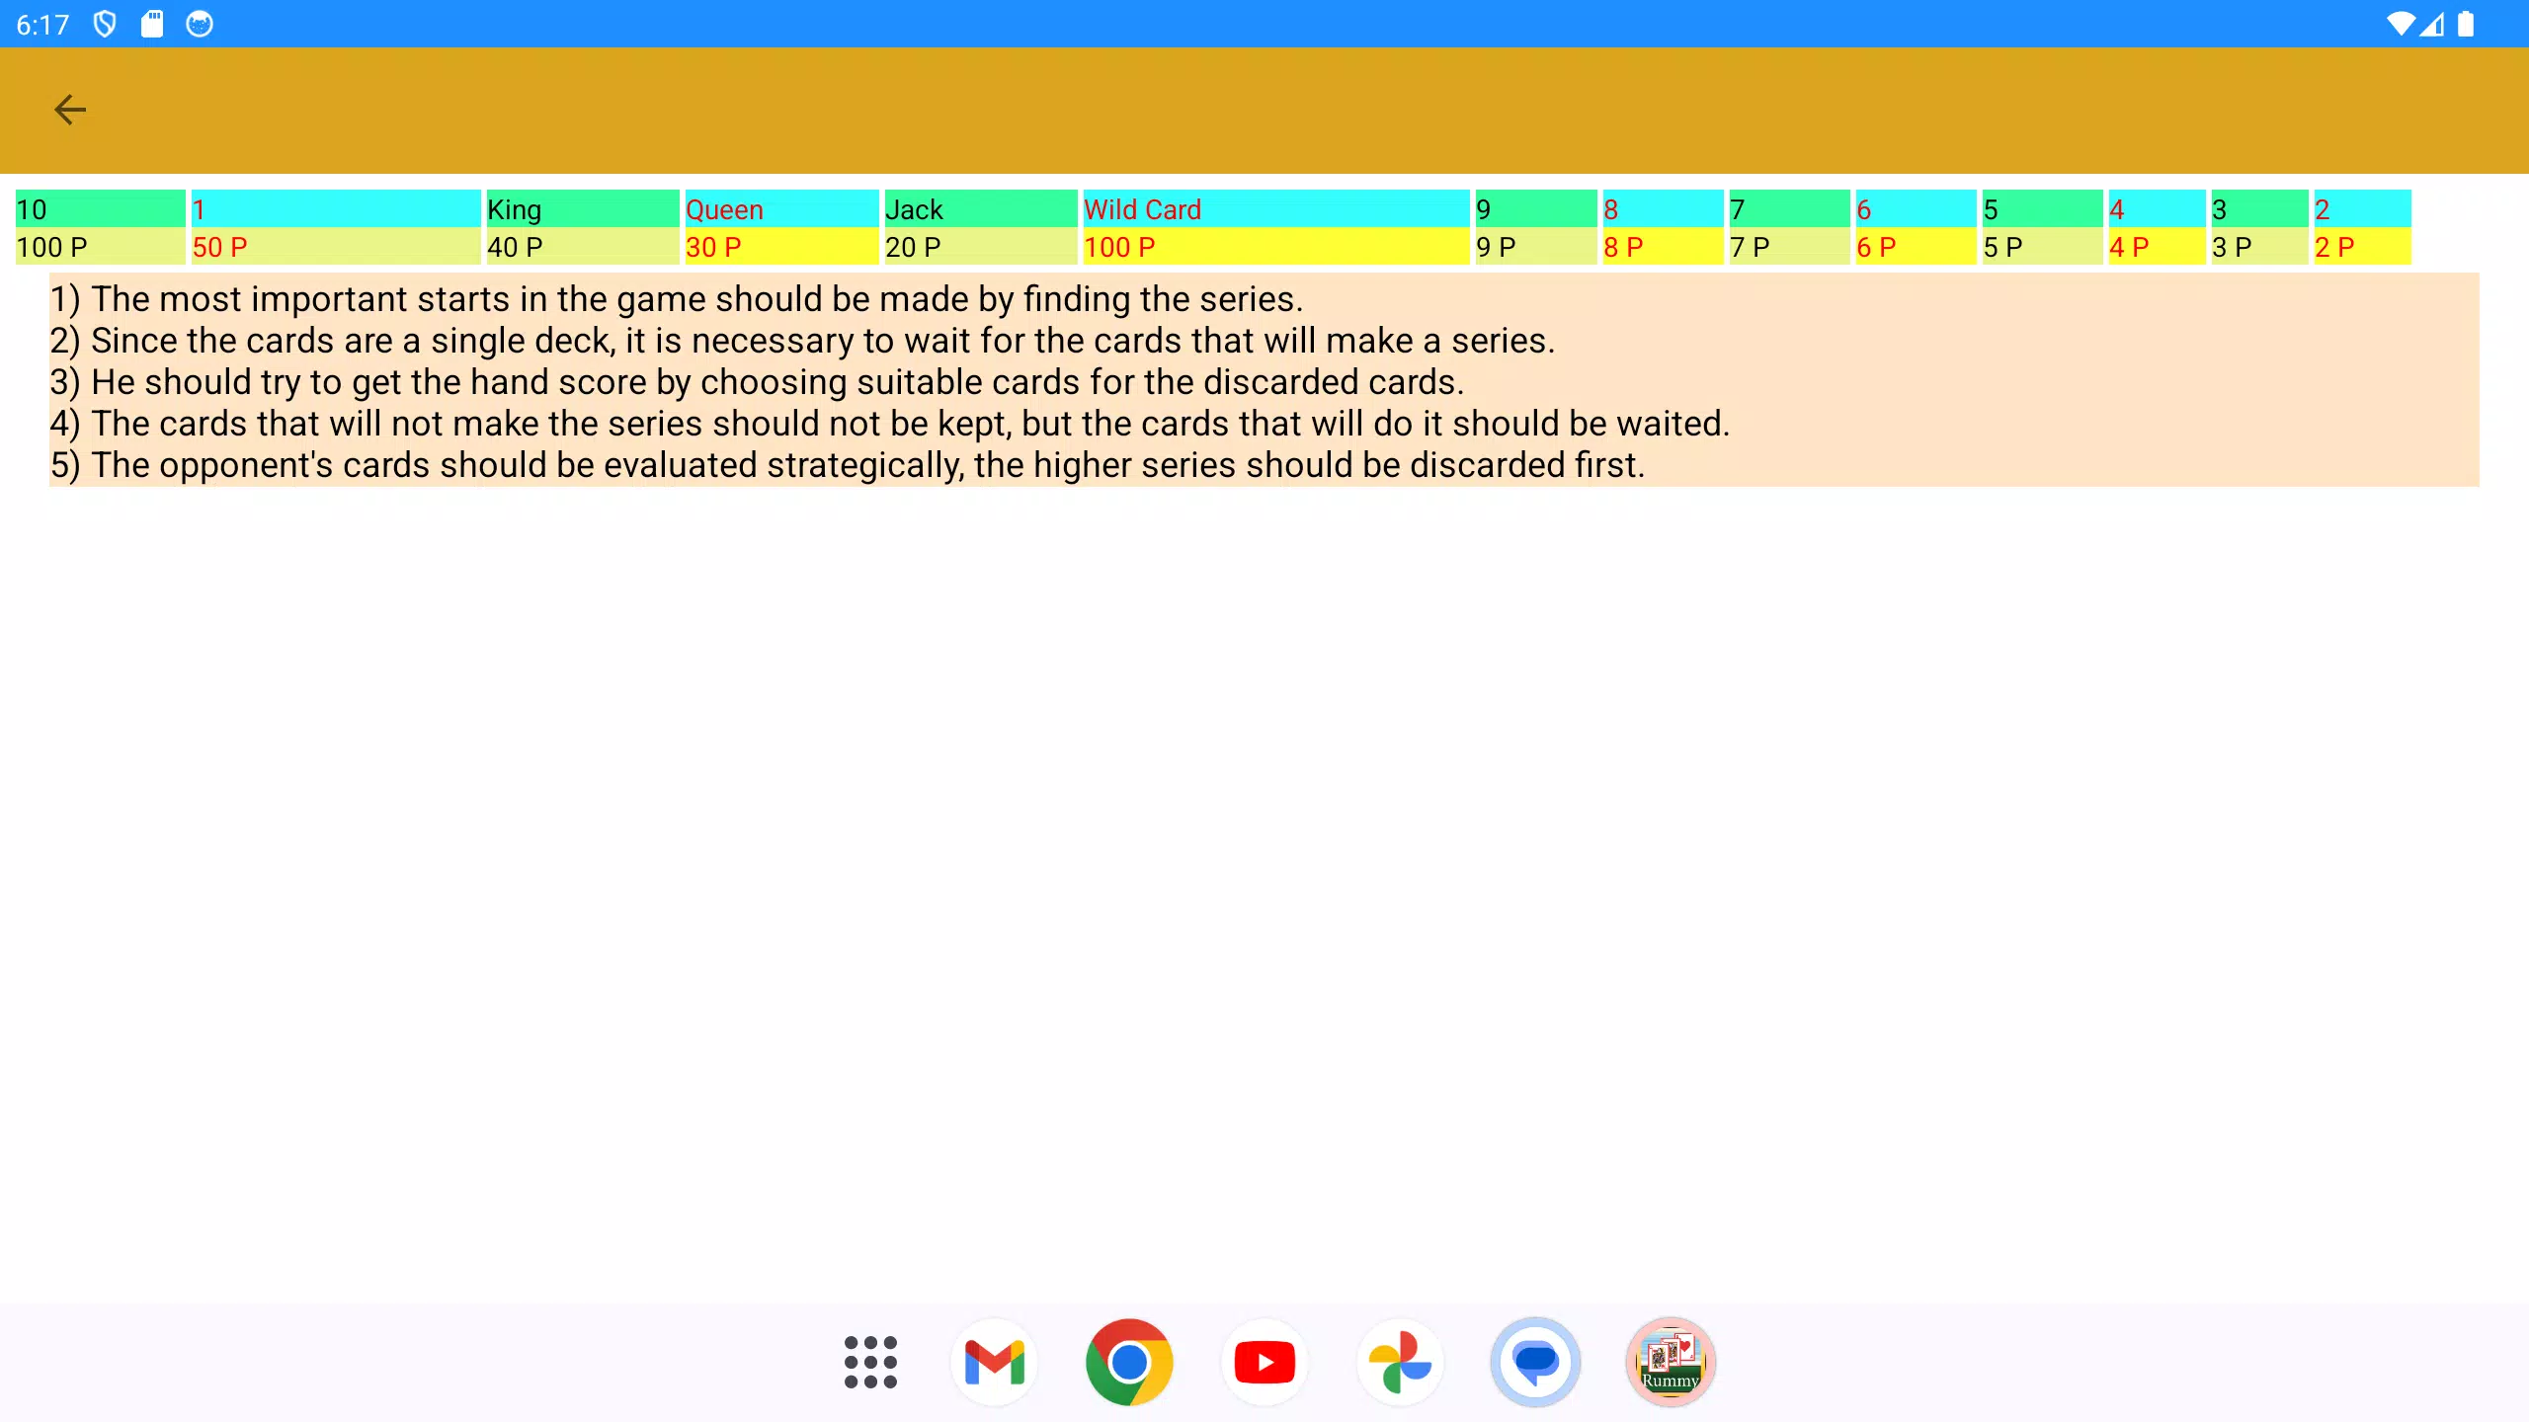The image size is (2529, 1422).
Task: Open the app drawer grid icon
Action: (x=870, y=1363)
